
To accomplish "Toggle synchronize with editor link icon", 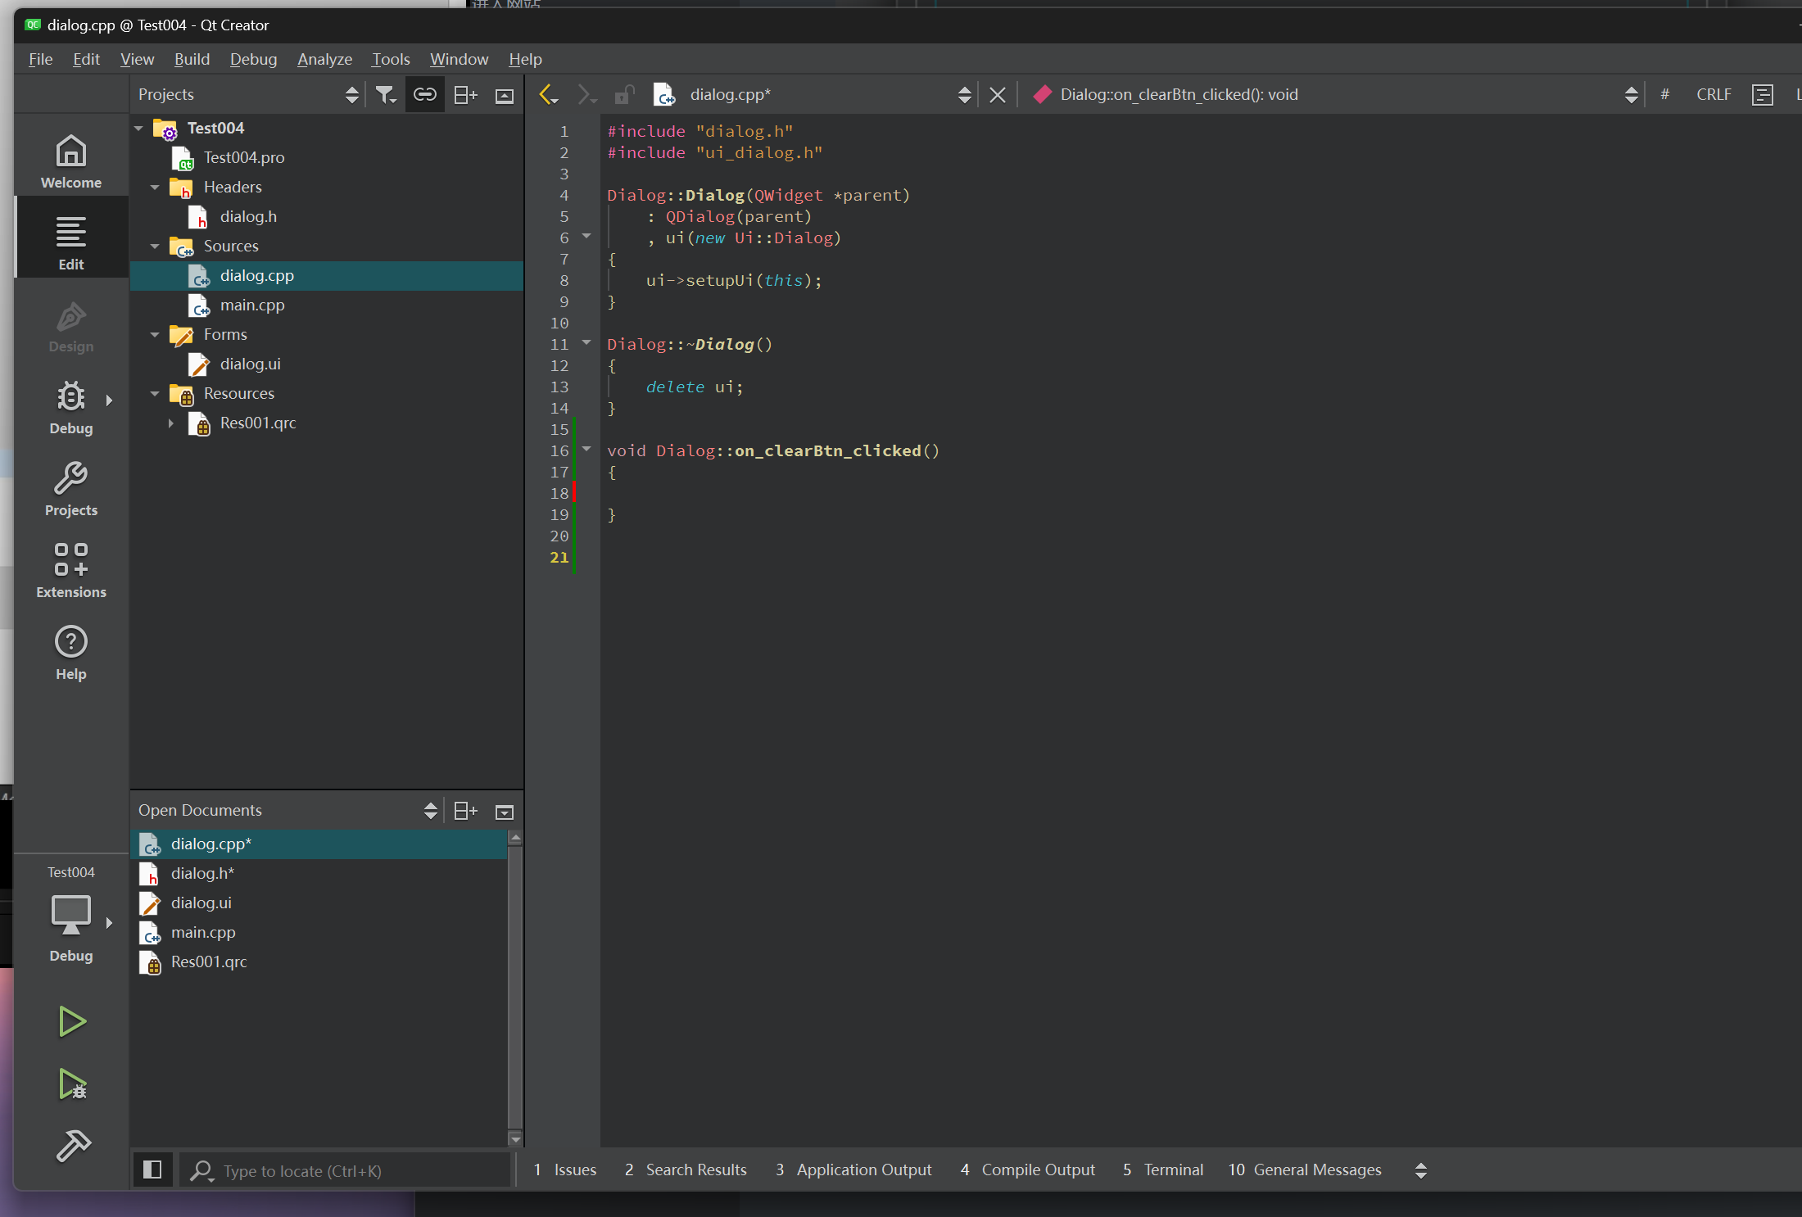I will 424,95.
